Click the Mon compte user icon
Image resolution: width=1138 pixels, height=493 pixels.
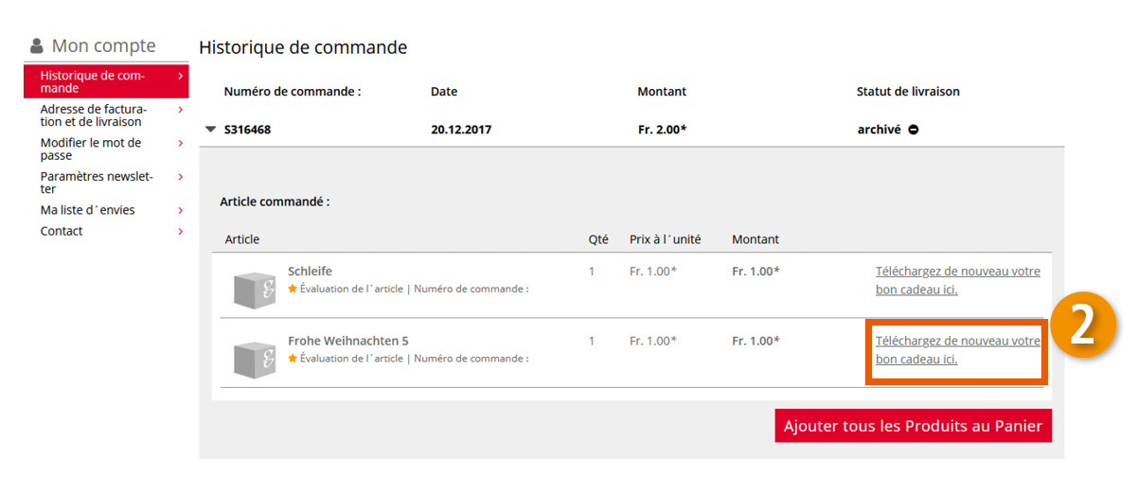click(37, 46)
